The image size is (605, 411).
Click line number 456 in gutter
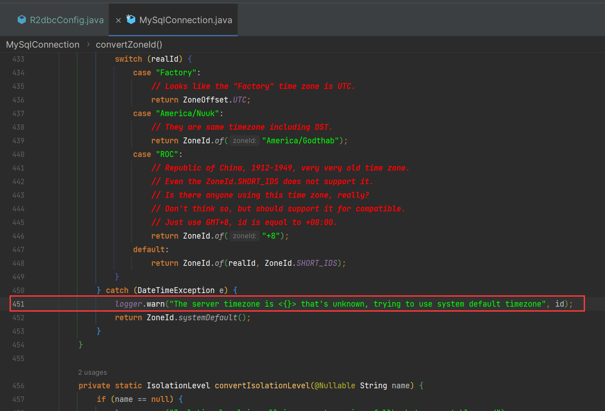[18, 386]
